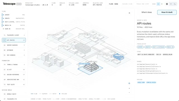
Task: Click Trace One Step
Action: click(143, 4)
